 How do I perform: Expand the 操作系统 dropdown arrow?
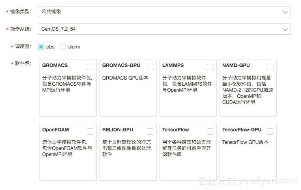coord(285,30)
